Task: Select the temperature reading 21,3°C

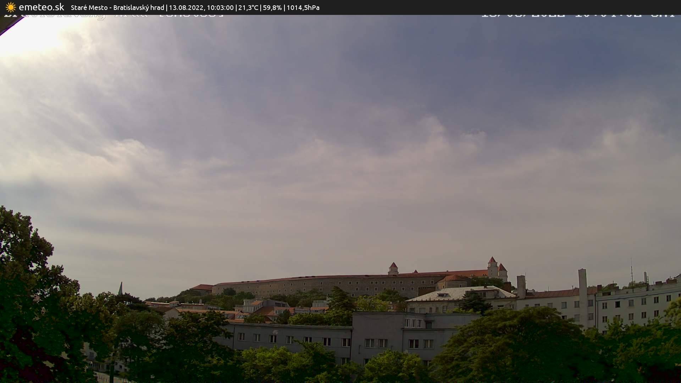Action: pyautogui.click(x=248, y=7)
